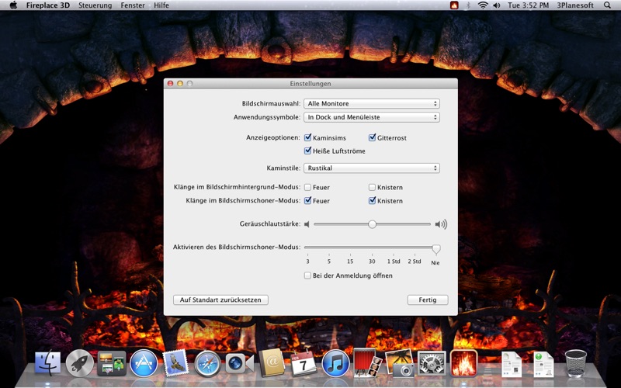The image size is (621, 388).
Task: Launch iTunes from the Dock
Action: [336, 363]
